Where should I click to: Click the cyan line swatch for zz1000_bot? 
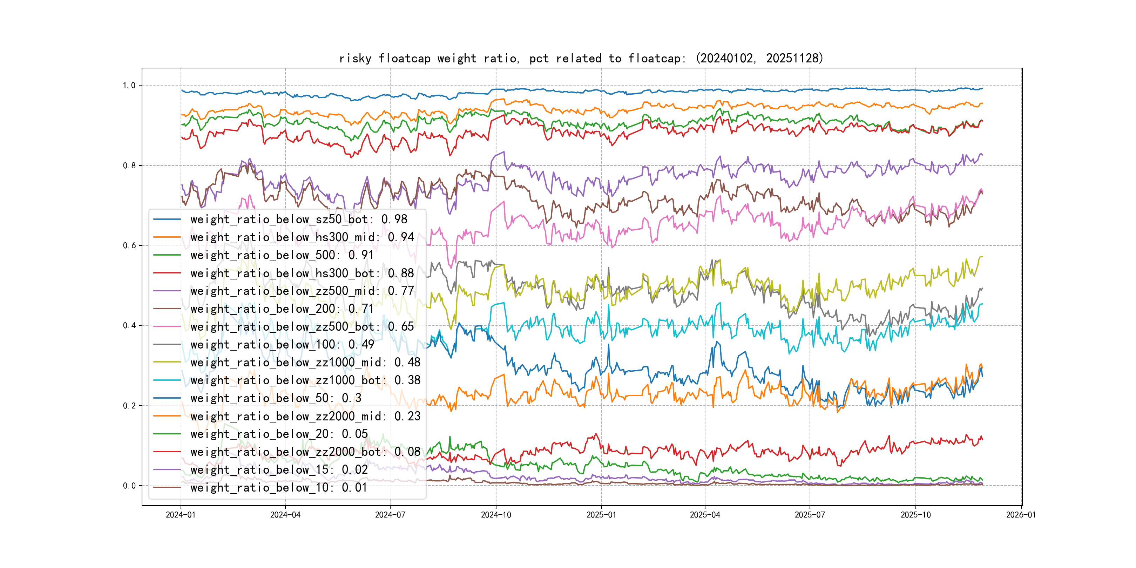167,380
